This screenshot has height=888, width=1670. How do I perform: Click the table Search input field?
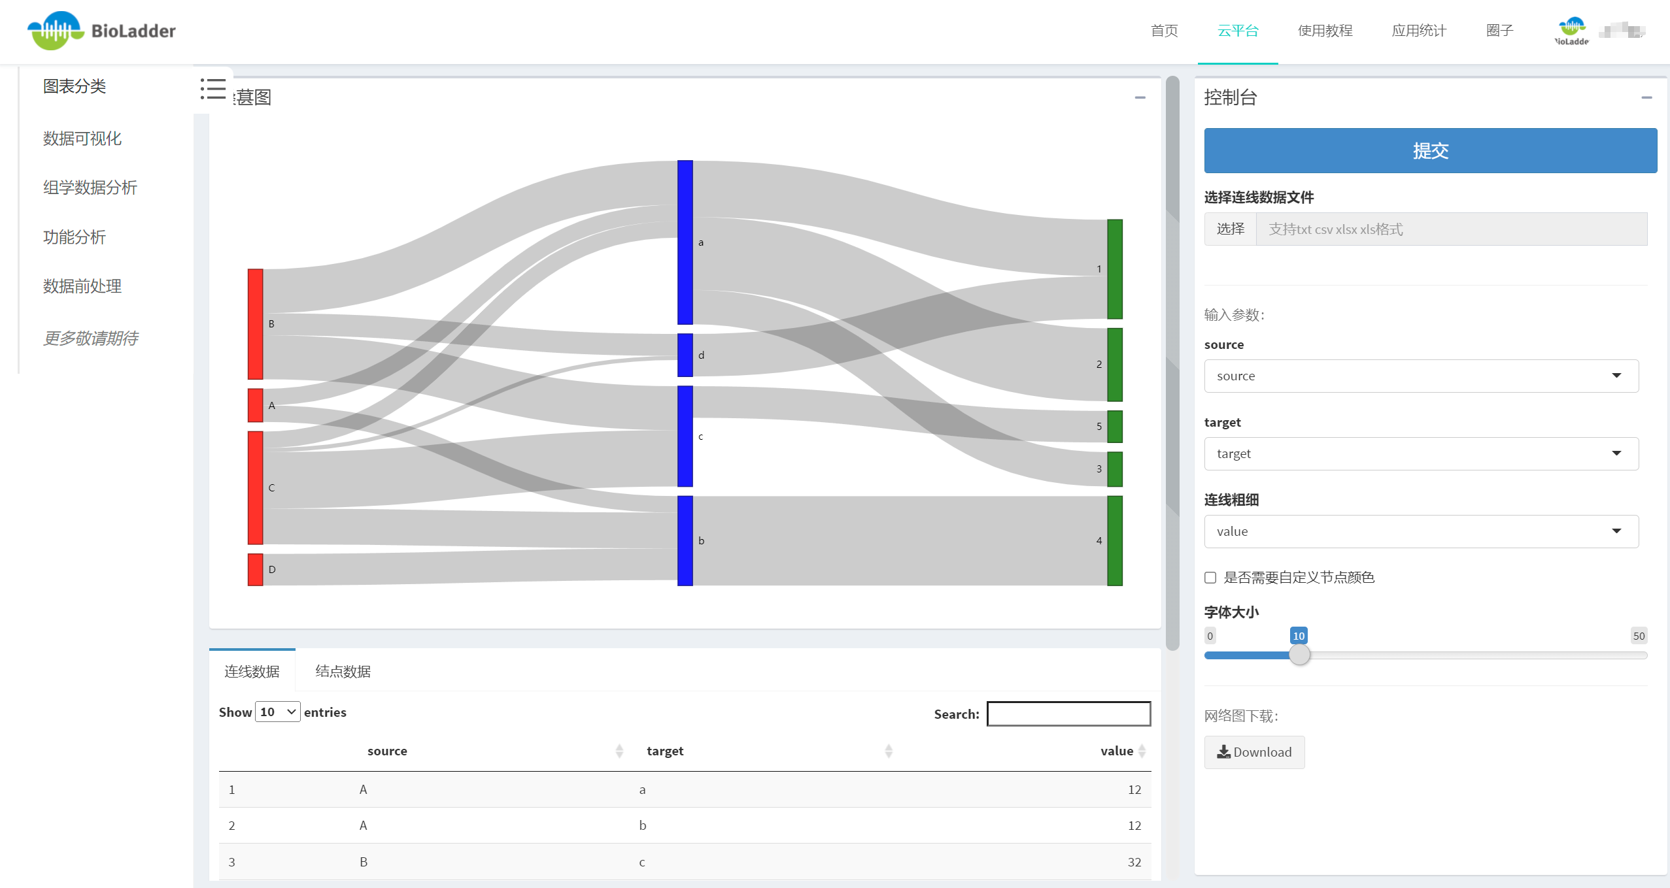[x=1068, y=714]
